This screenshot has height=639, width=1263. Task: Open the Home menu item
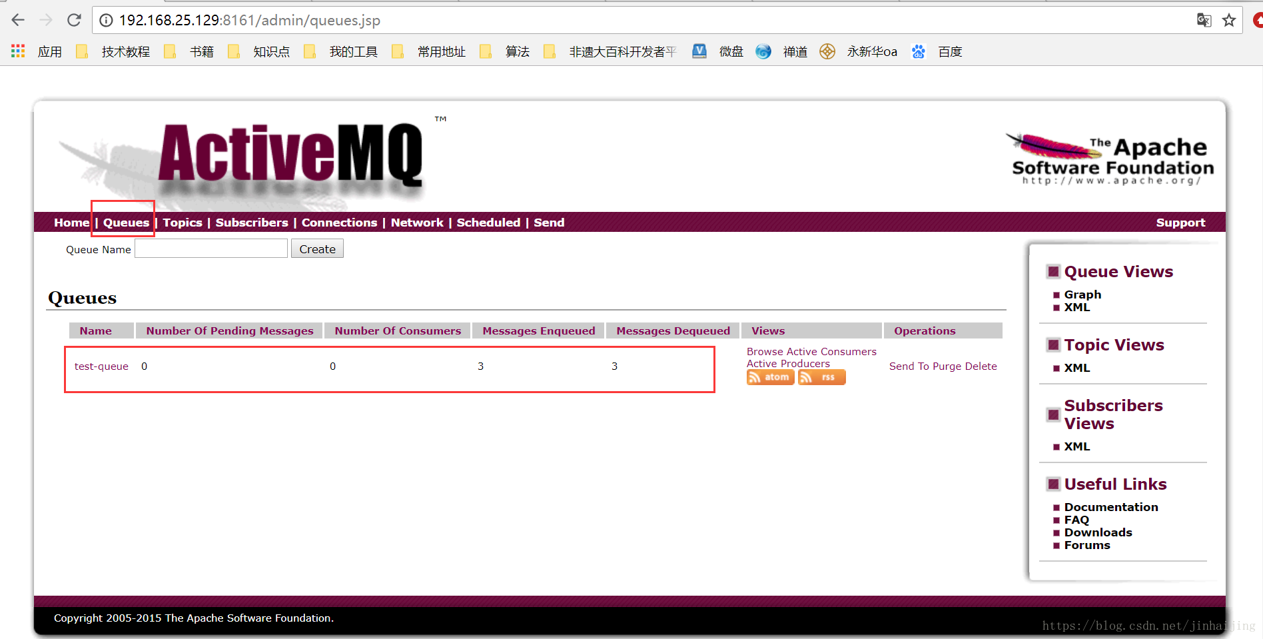(71, 223)
